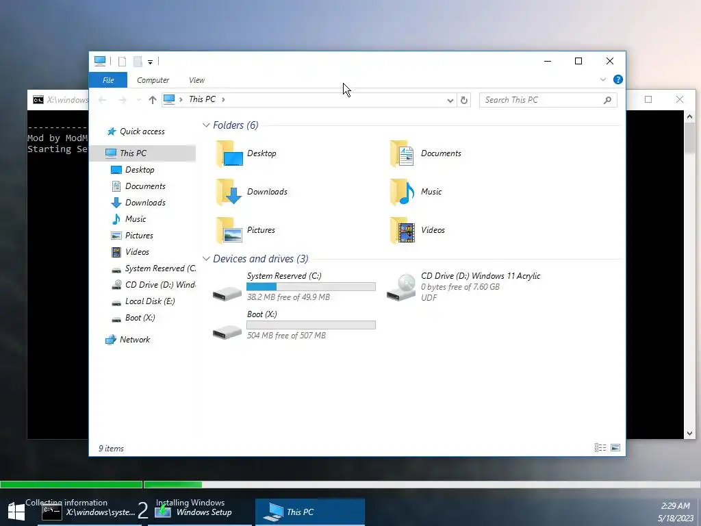Expand the chevron after This PC breadcrumb
701x526 pixels.
[223, 99]
